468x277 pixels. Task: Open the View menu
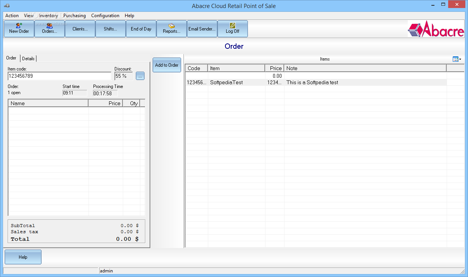(x=29, y=16)
